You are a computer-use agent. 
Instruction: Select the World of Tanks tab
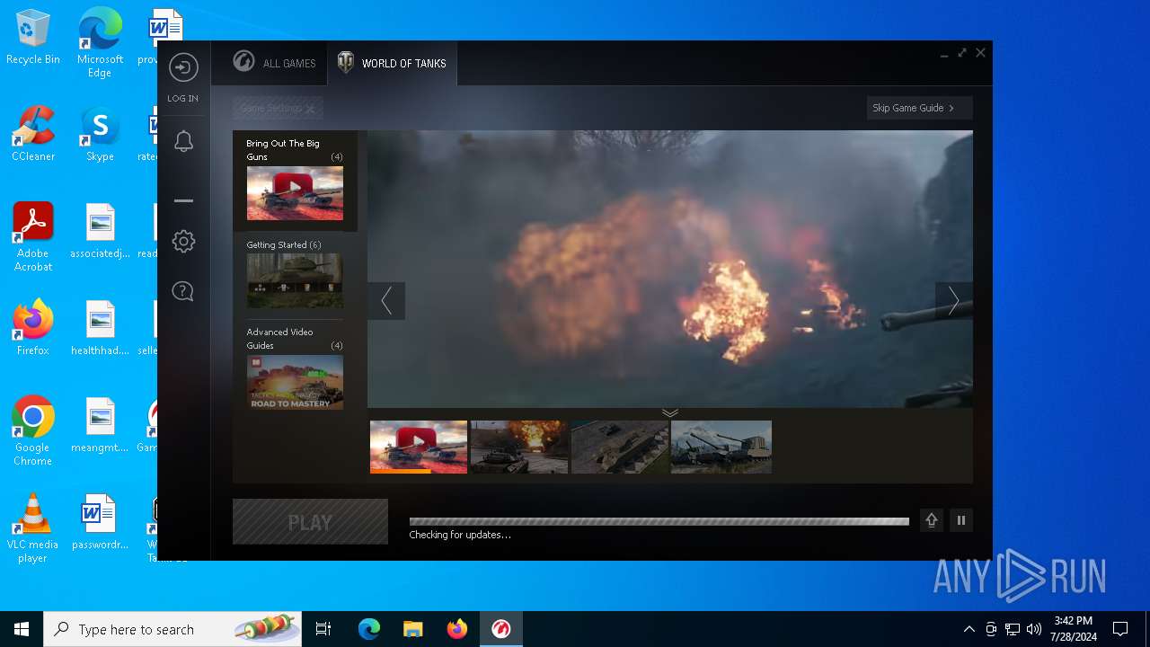pyautogui.click(x=392, y=63)
